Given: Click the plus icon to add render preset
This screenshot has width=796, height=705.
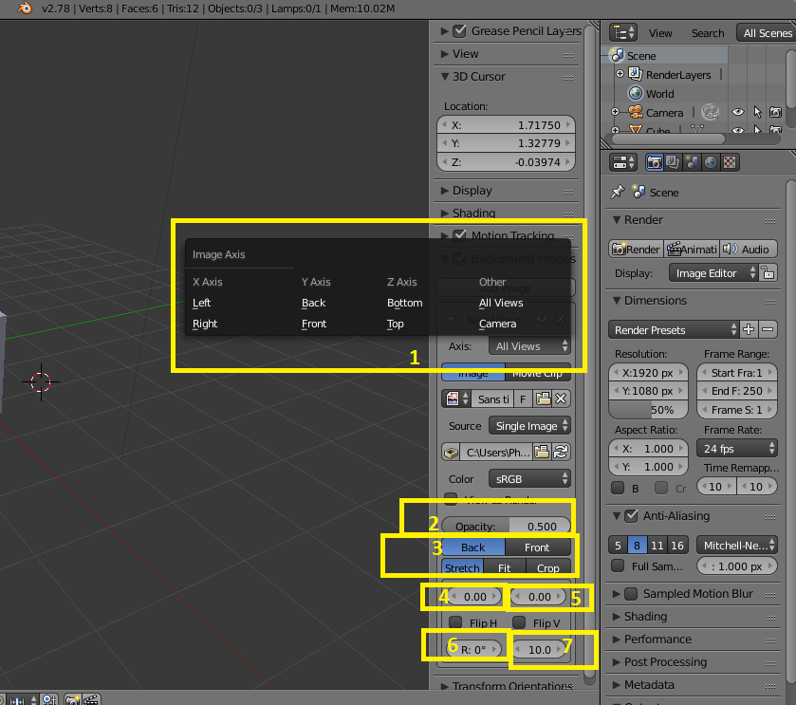Looking at the screenshot, I should pos(749,329).
